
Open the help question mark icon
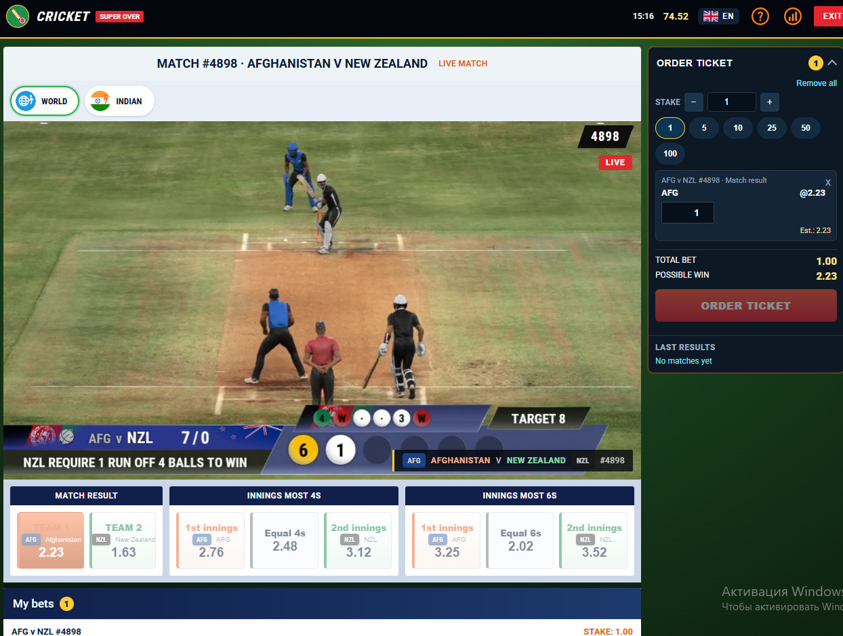[760, 16]
